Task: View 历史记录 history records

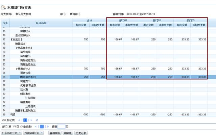Action: coord(81,133)
